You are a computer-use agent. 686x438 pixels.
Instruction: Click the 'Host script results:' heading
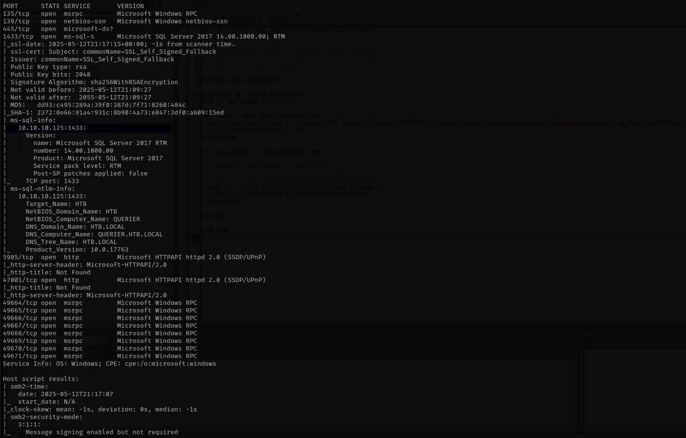(41, 379)
